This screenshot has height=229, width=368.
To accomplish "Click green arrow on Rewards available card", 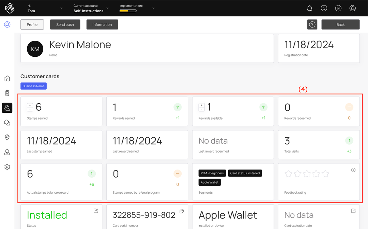I will point(263,107).
